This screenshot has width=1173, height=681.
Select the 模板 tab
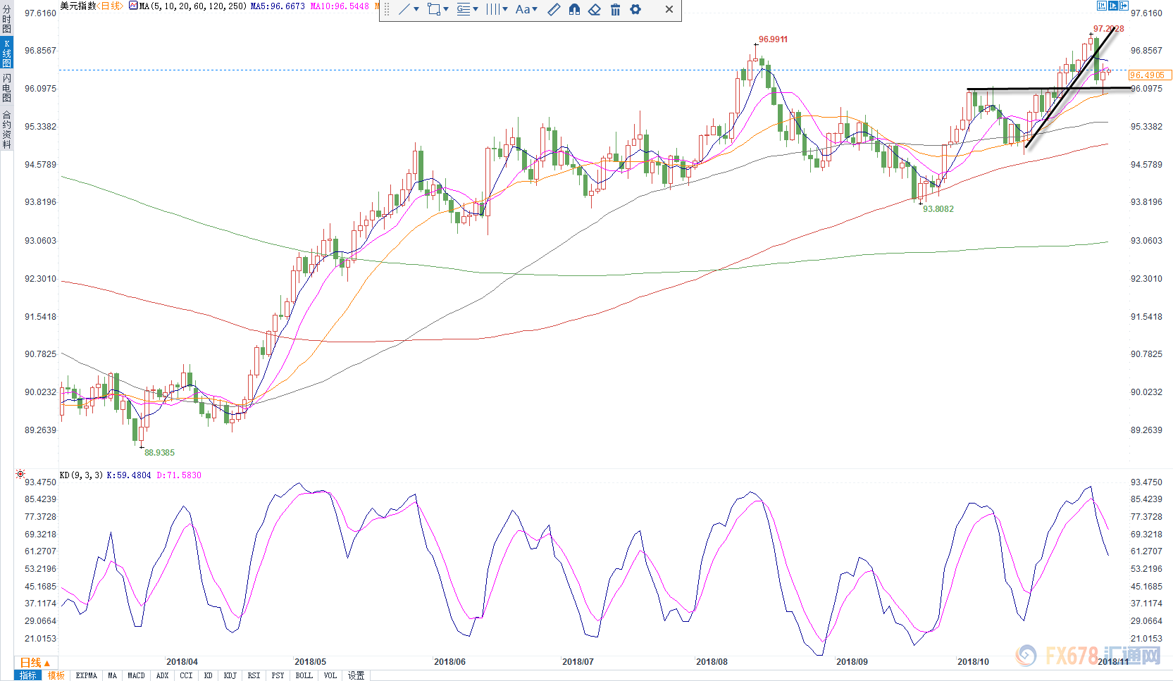click(56, 675)
